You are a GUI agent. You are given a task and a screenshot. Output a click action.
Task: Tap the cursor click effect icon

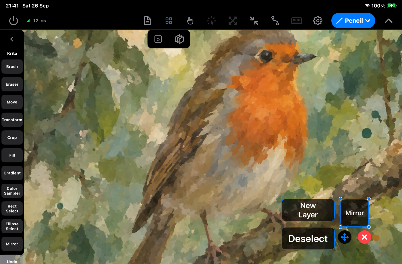coord(211,21)
